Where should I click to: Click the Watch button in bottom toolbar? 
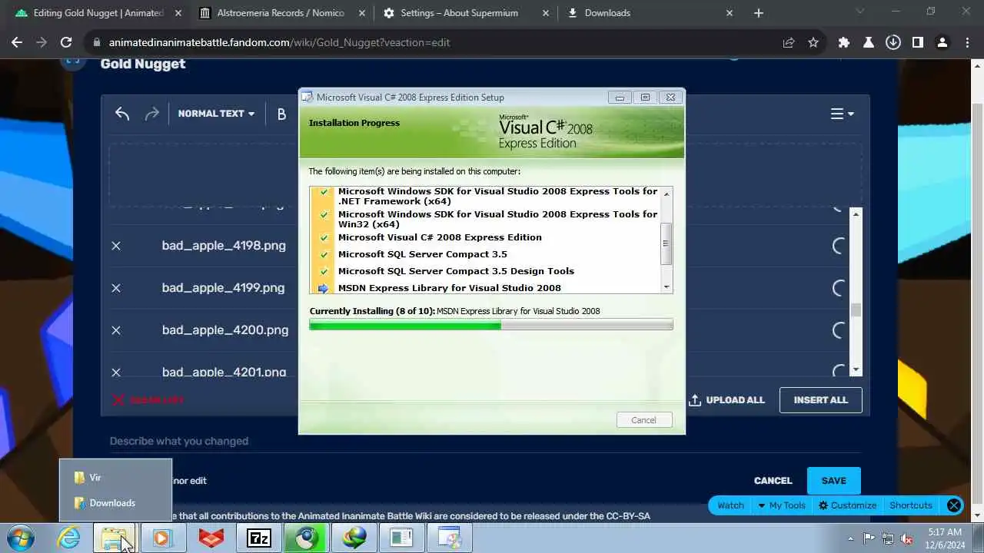tap(730, 505)
